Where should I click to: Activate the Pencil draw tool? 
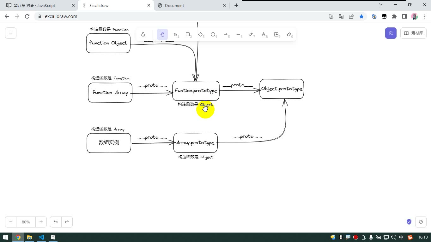click(251, 35)
